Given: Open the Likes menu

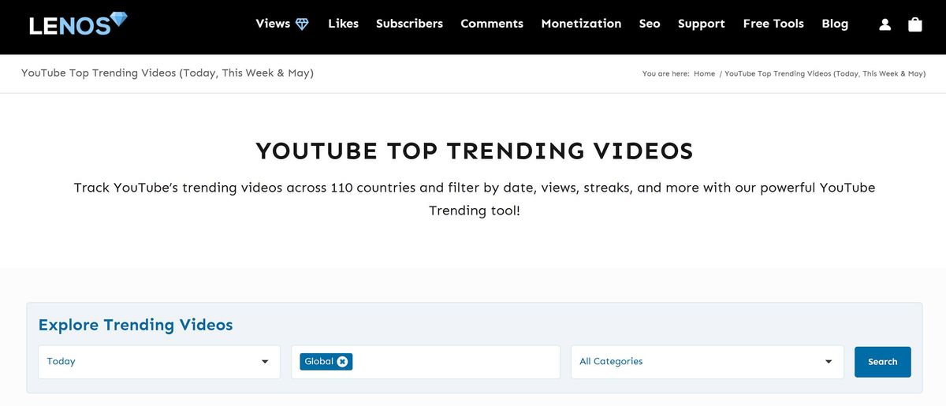Looking at the screenshot, I should (x=343, y=24).
